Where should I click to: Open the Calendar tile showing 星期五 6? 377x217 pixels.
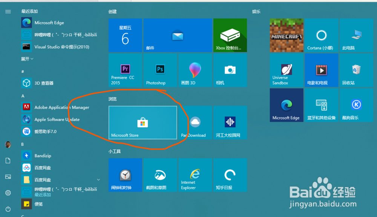tap(125, 35)
